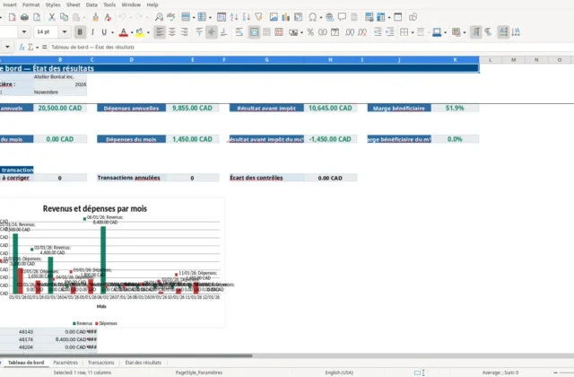The image size is (574, 377).
Task: Switch to the État des résultats sheet tab
Action: (143, 363)
